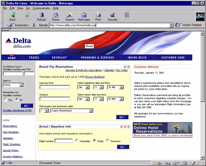Click GO in Arrival/Departure Info

(x=123, y=147)
